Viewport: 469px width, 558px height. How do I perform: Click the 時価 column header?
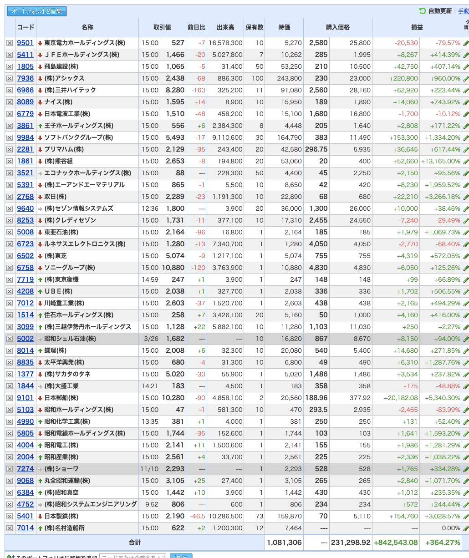tap(284, 27)
